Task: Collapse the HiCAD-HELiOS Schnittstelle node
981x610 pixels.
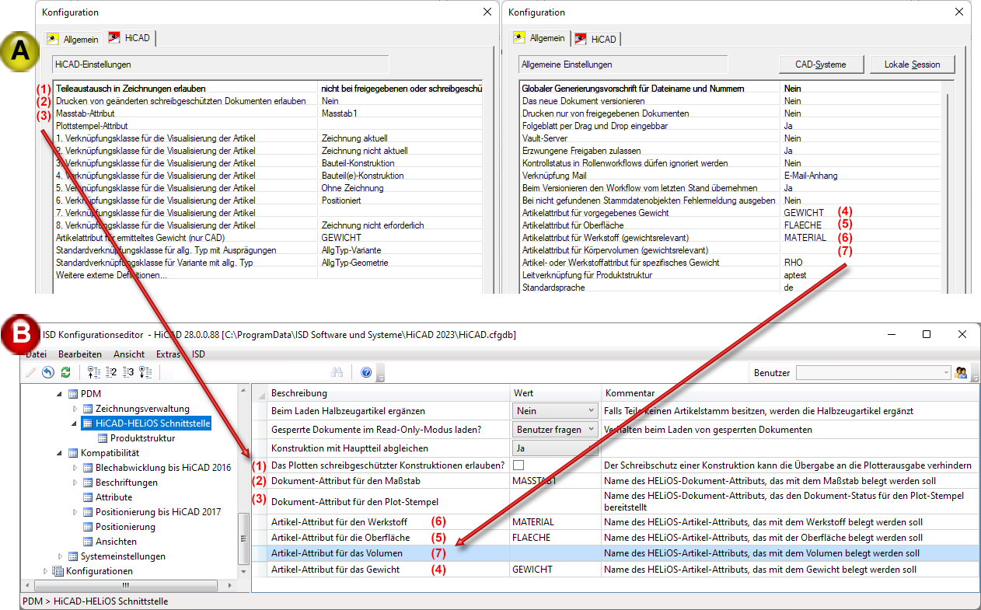Action: [75, 424]
